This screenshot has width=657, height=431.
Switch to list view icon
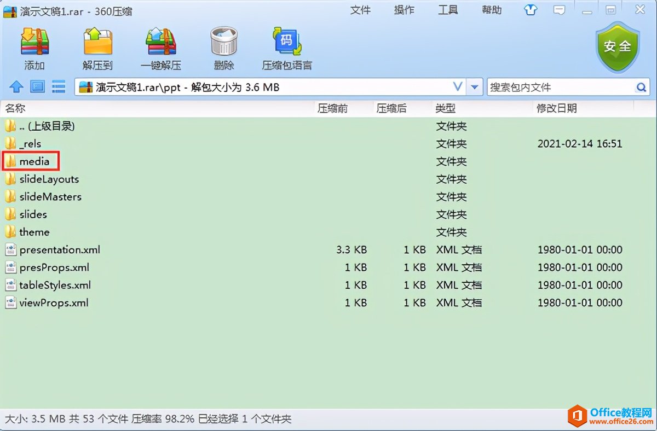[x=59, y=87]
